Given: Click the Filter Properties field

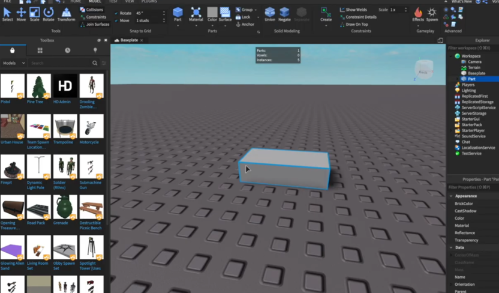Looking at the screenshot, I should [473, 187].
